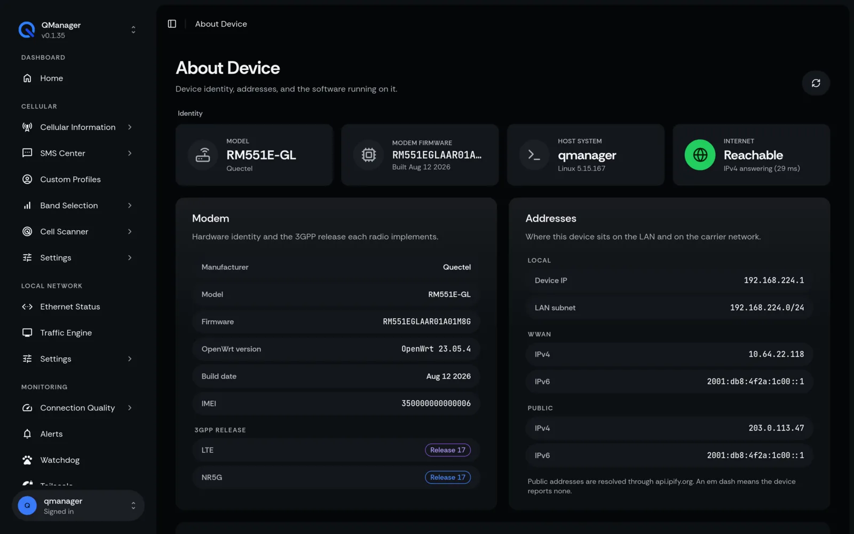Expand the Cellular Settings submenu chevron
The height and width of the screenshot is (534, 854).
click(130, 257)
